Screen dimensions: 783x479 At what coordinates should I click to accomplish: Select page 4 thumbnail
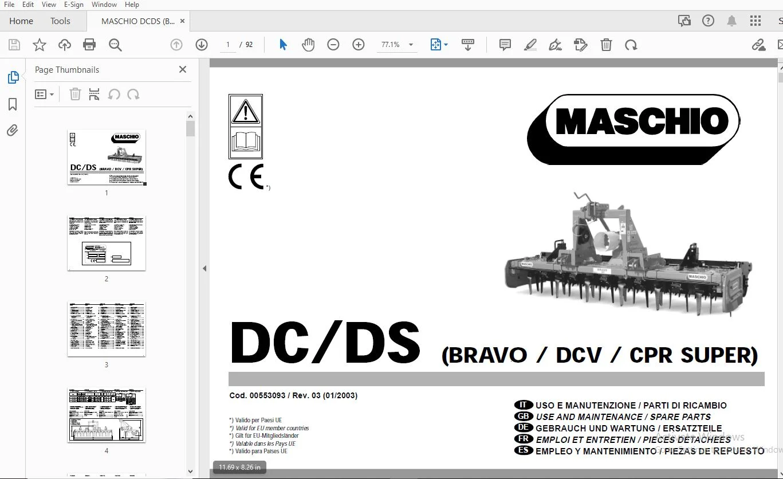[107, 415]
